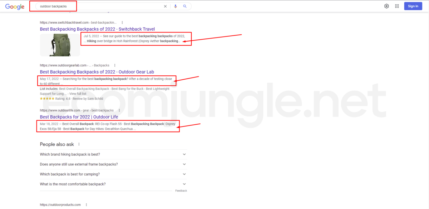Open three-dot menu for Outdoor Life result
This screenshot has width=429, height=209.
tap(119, 110)
